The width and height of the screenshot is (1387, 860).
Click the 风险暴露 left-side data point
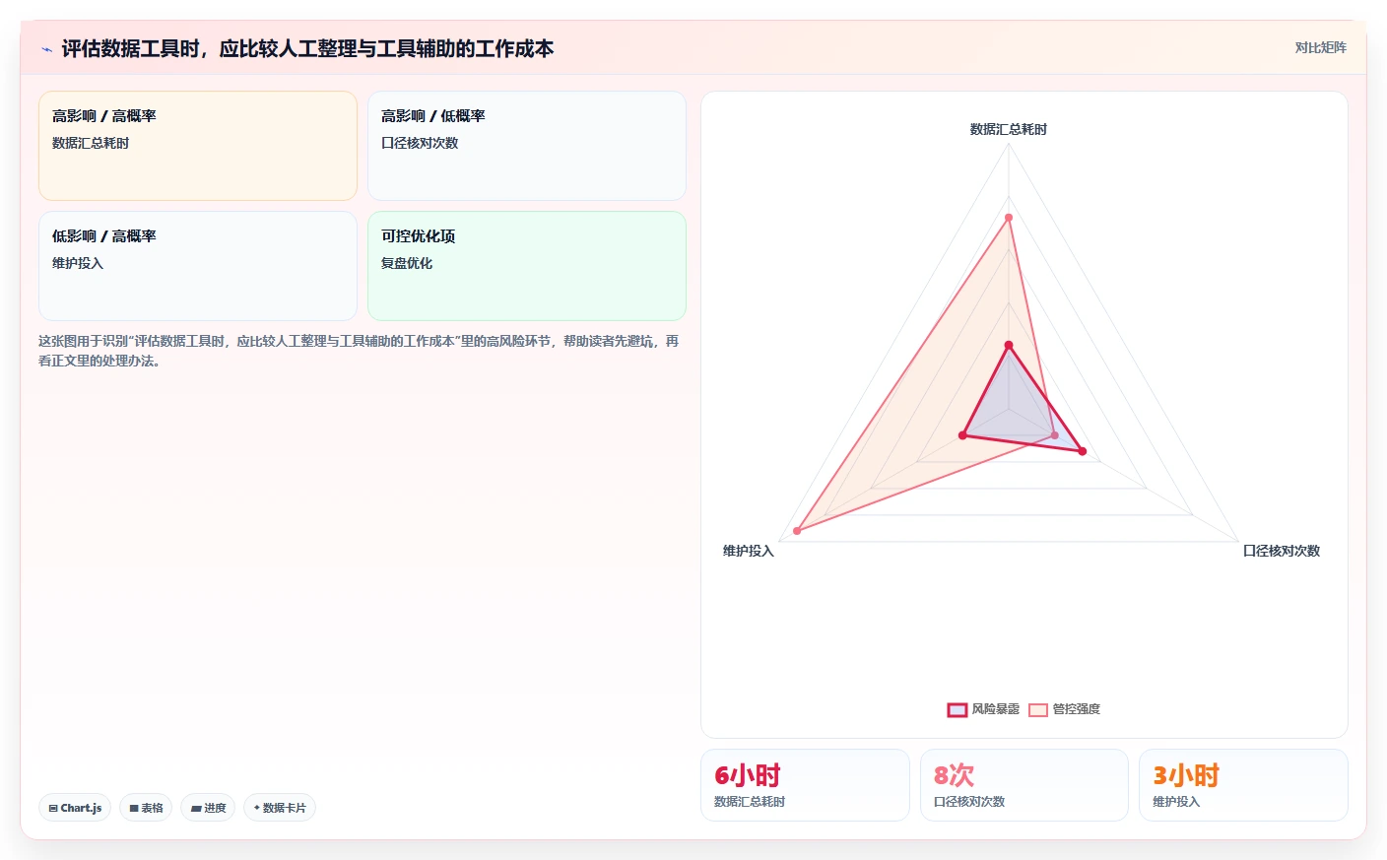click(962, 435)
